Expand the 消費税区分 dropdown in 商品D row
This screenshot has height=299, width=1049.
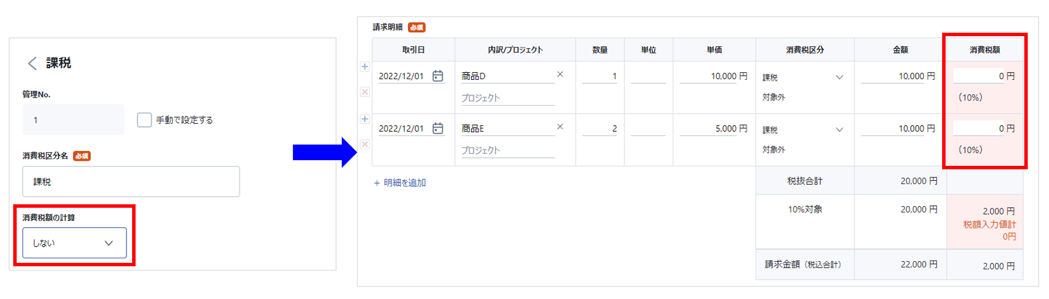click(x=803, y=77)
